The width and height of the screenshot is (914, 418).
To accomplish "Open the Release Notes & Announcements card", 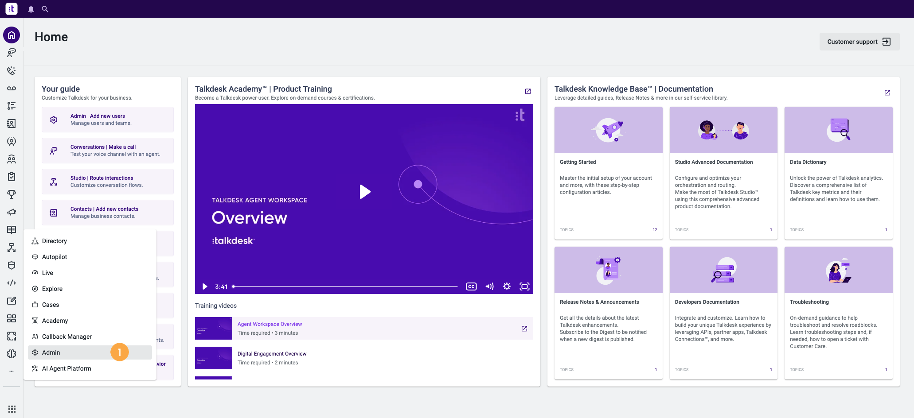I will [x=609, y=313].
